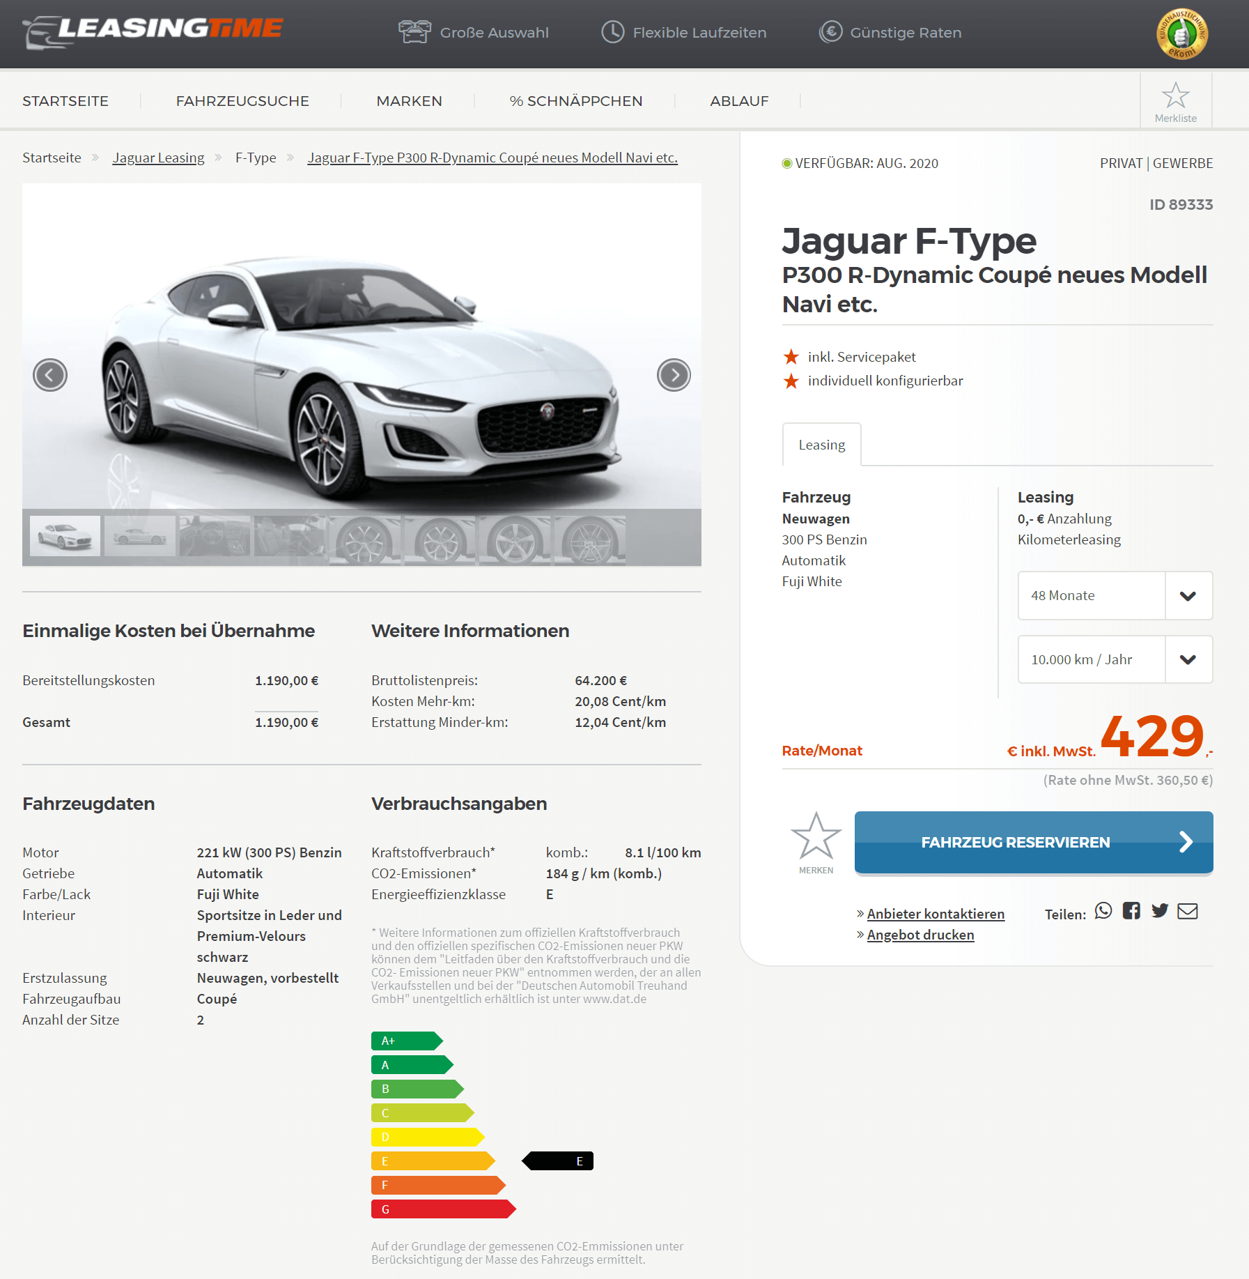This screenshot has height=1279, width=1249.
Task: Click the chevron of the 48 Monate selector
Action: [1188, 596]
